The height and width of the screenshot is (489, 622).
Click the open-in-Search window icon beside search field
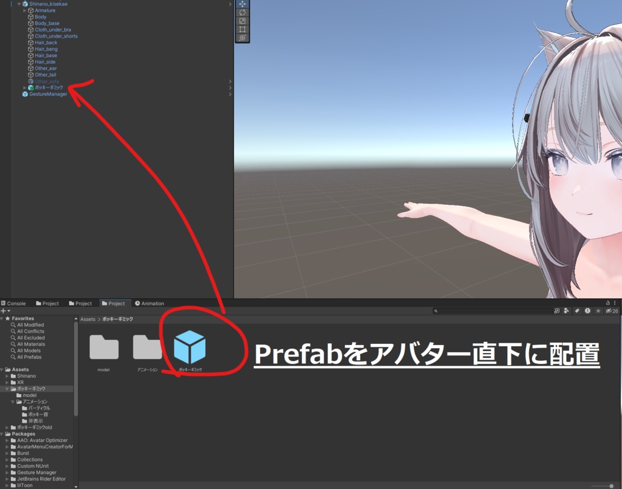(556, 311)
